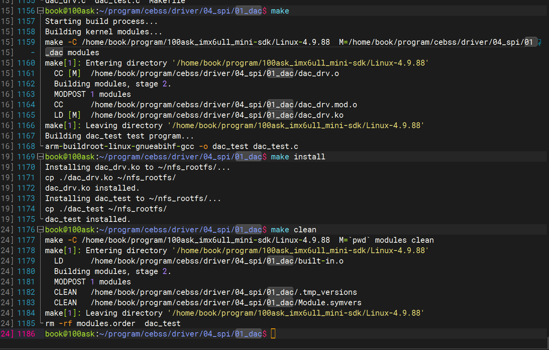
Task: Click the 'LD [M]' dac_drv.ko output line
Action: point(199,115)
